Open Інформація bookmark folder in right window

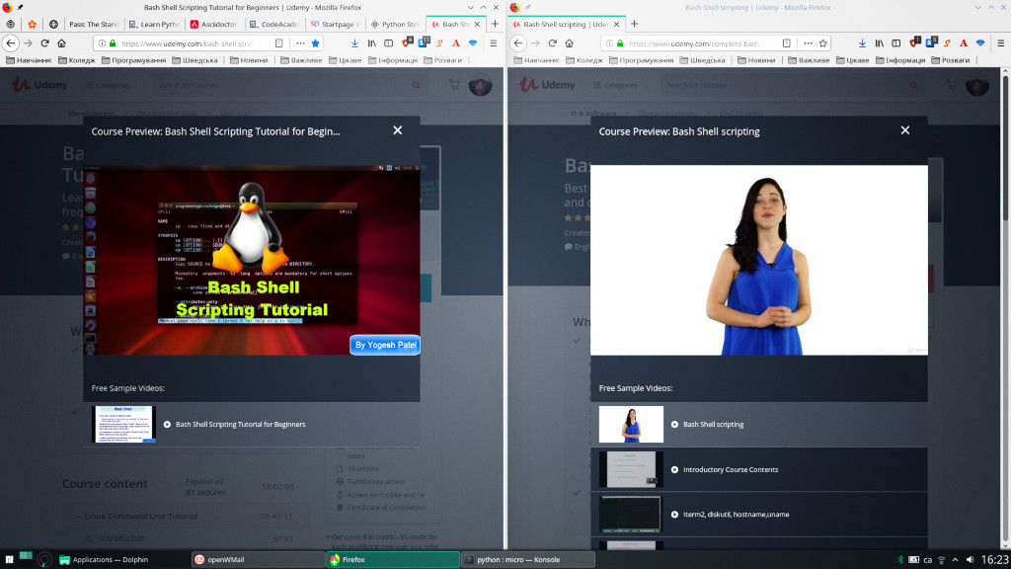click(899, 60)
